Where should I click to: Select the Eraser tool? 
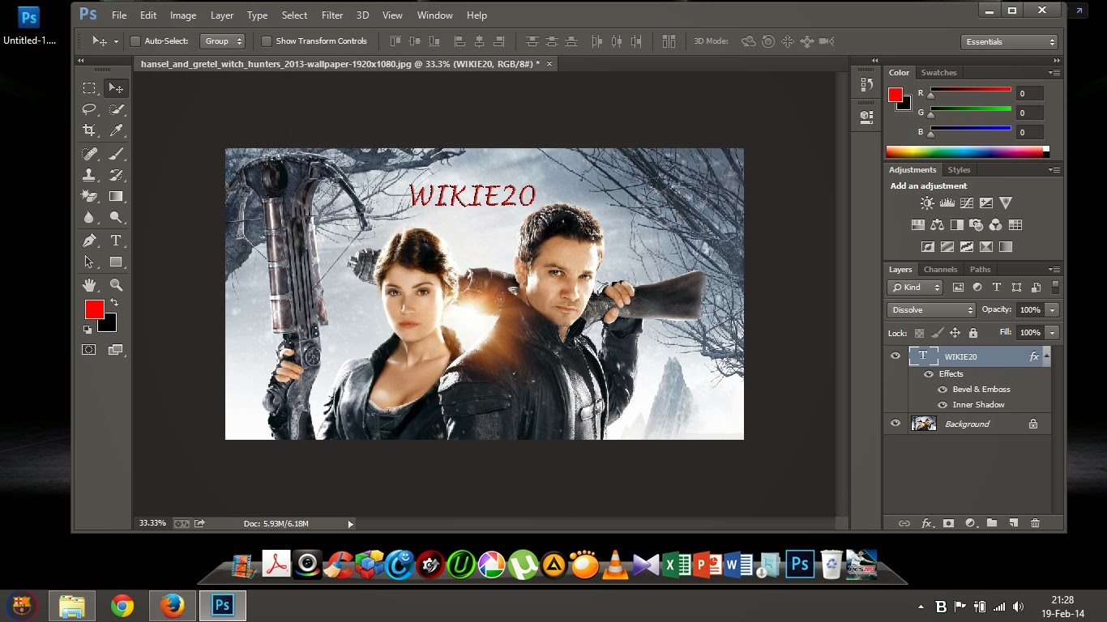89,196
